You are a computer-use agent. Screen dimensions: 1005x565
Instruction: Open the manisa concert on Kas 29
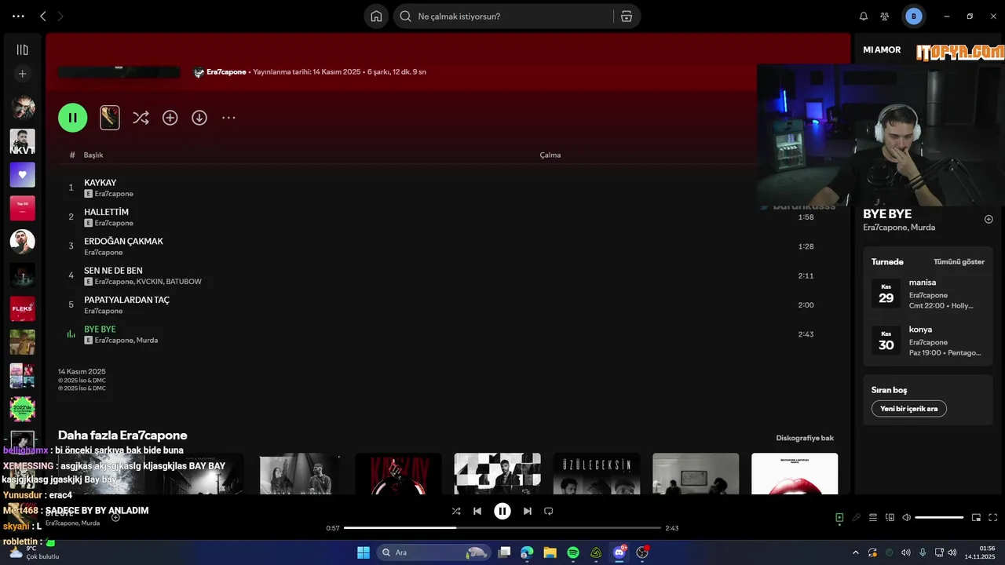tap(928, 293)
